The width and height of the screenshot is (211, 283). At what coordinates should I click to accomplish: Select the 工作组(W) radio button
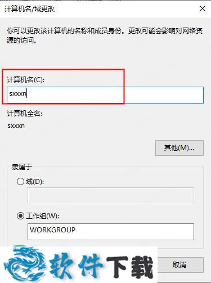pyautogui.click(x=20, y=216)
